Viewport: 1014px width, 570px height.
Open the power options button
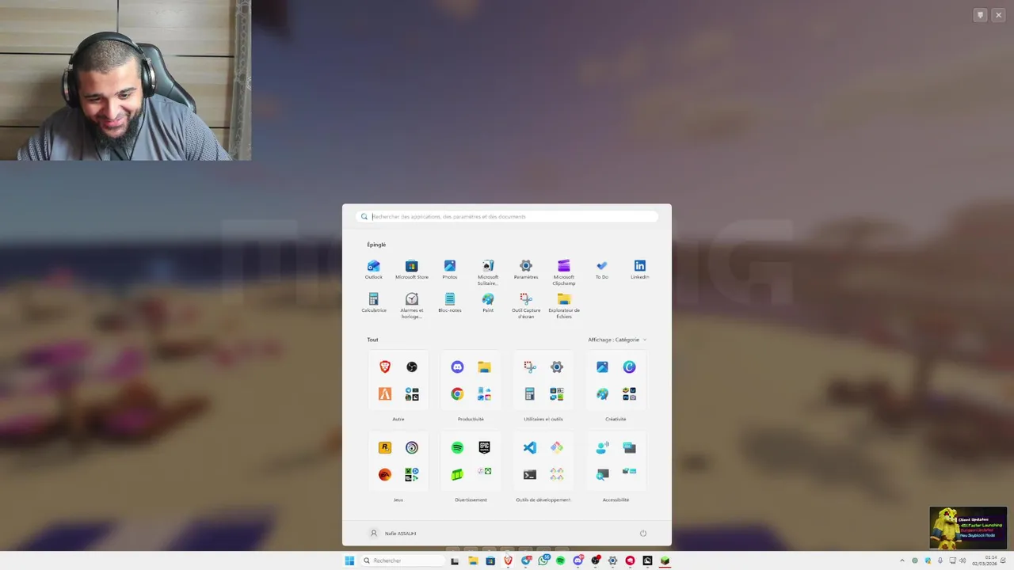point(643,534)
